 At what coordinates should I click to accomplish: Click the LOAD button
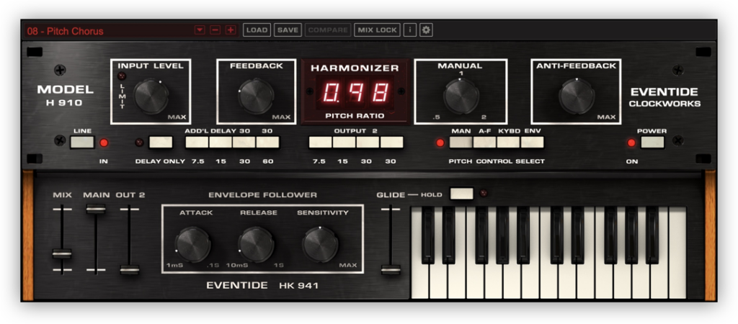[257, 30]
